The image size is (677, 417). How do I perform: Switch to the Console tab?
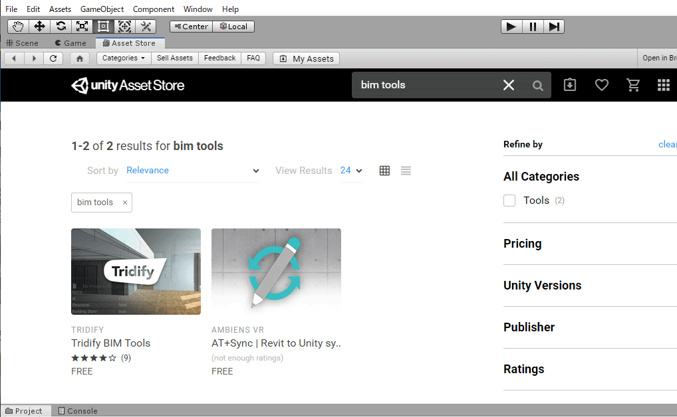tap(78, 411)
